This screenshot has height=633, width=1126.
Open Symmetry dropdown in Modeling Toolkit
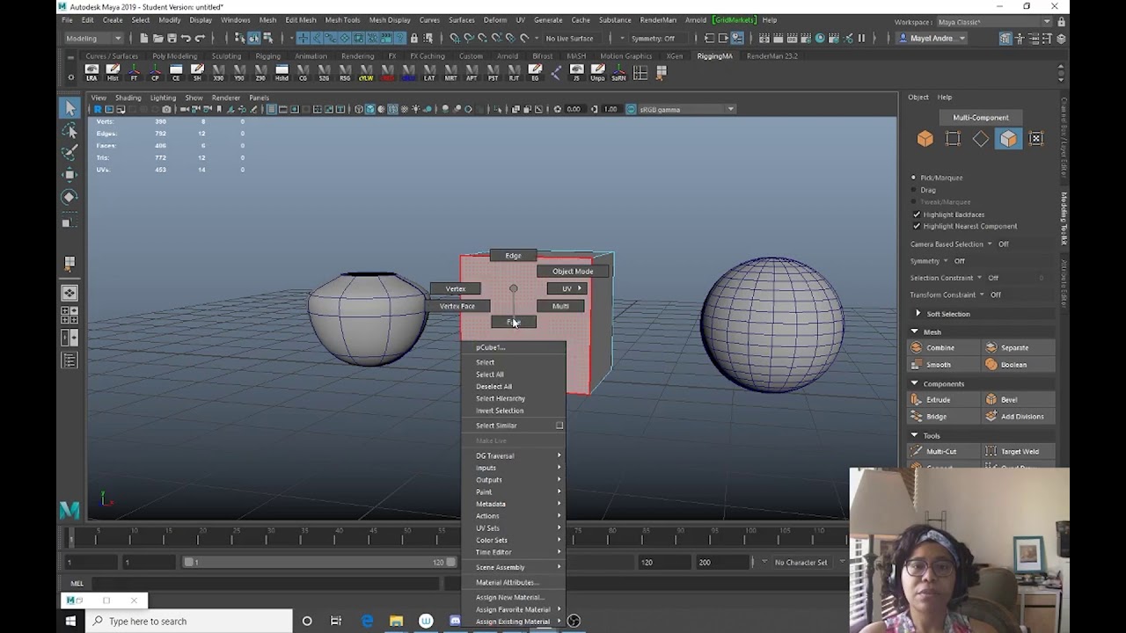946,261
